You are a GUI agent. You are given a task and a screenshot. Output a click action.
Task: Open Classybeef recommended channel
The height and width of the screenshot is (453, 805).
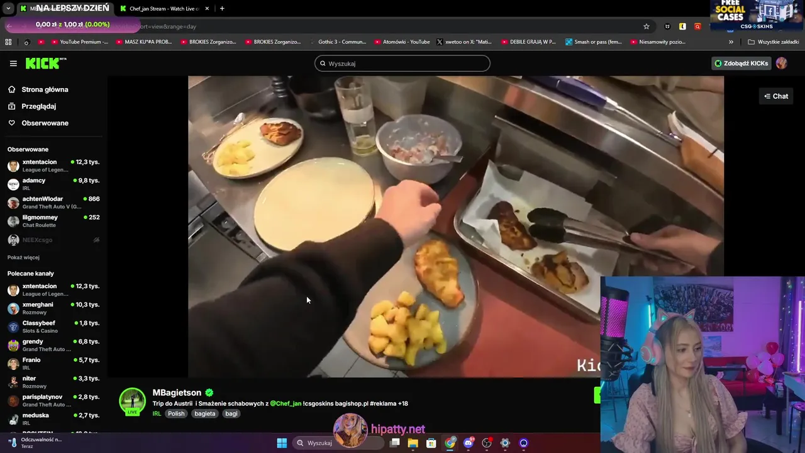click(x=53, y=327)
